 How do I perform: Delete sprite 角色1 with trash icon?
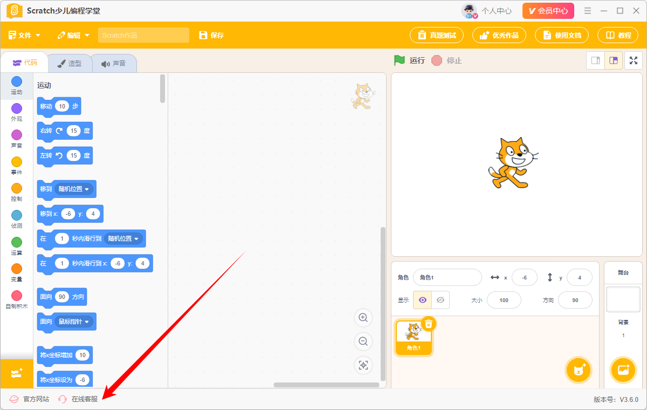[x=429, y=324]
